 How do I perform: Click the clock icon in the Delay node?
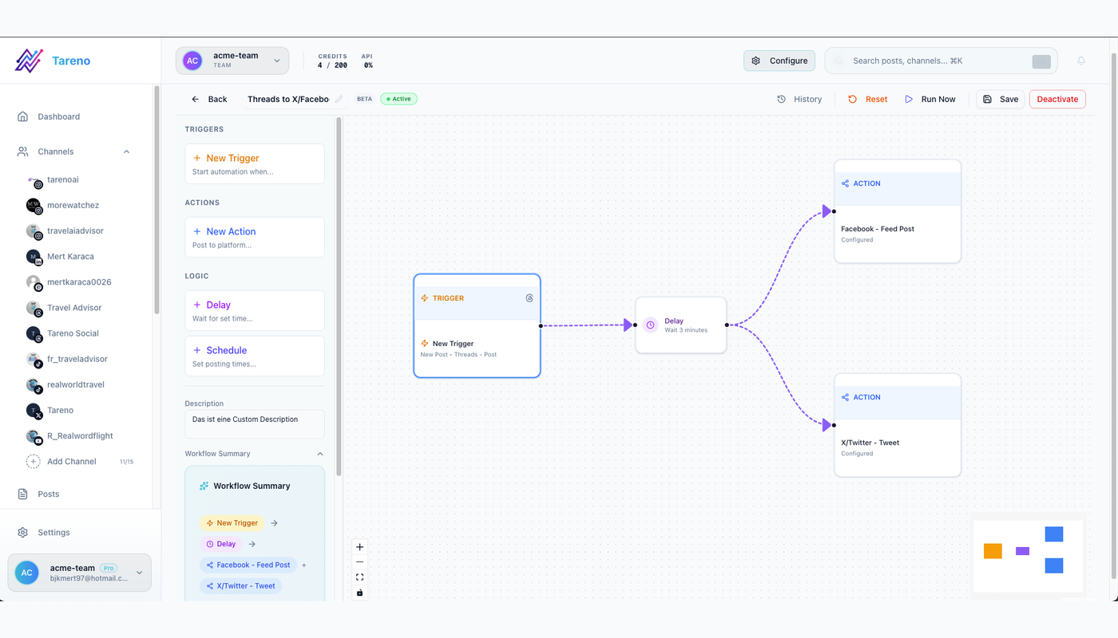[651, 325]
